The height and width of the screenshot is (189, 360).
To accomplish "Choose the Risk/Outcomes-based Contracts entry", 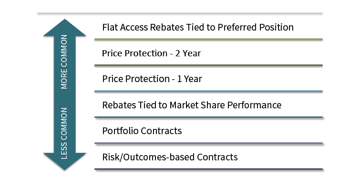I will [x=170, y=157].
